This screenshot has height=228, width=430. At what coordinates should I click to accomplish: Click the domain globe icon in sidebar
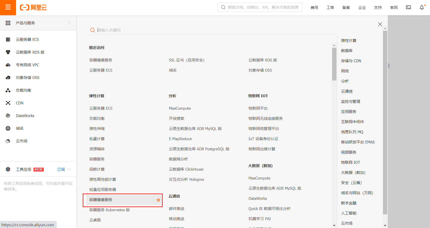tap(8, 128)
